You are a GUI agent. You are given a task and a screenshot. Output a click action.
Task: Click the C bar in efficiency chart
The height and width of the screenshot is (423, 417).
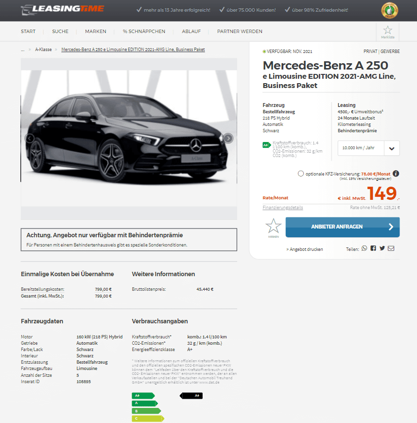coord(148,419)
